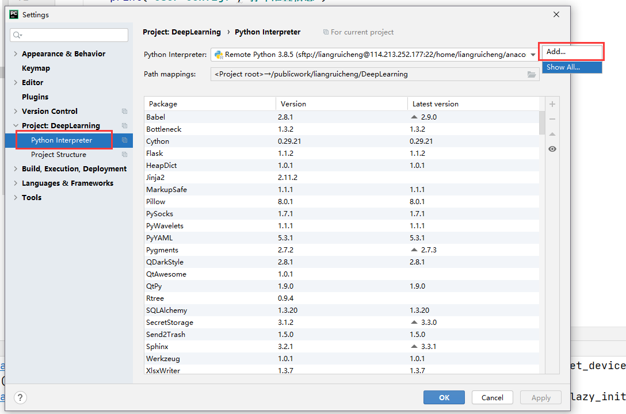This screenshot has width=626, height=414.
Task: Click the upgrade arrow next to SecretStorage 3.3.0
Action: 414,322
